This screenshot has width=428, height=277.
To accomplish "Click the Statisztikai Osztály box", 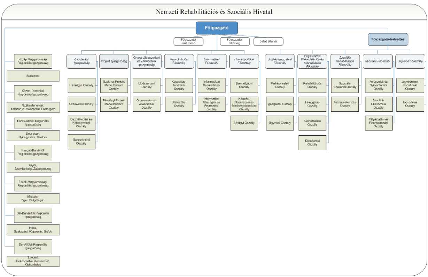I will (179, 103).
